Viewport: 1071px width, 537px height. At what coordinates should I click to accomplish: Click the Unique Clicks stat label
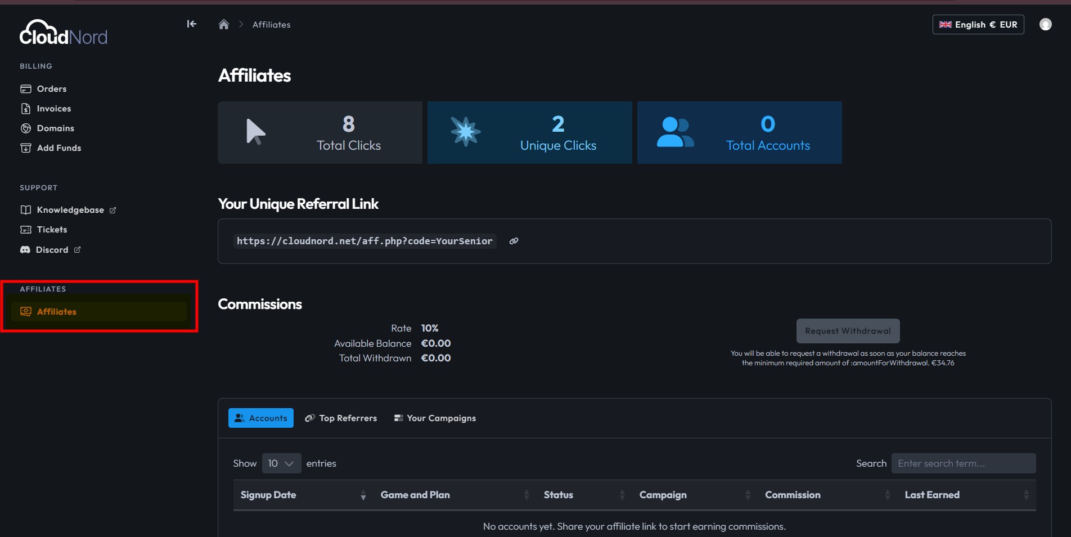point(558,145)
